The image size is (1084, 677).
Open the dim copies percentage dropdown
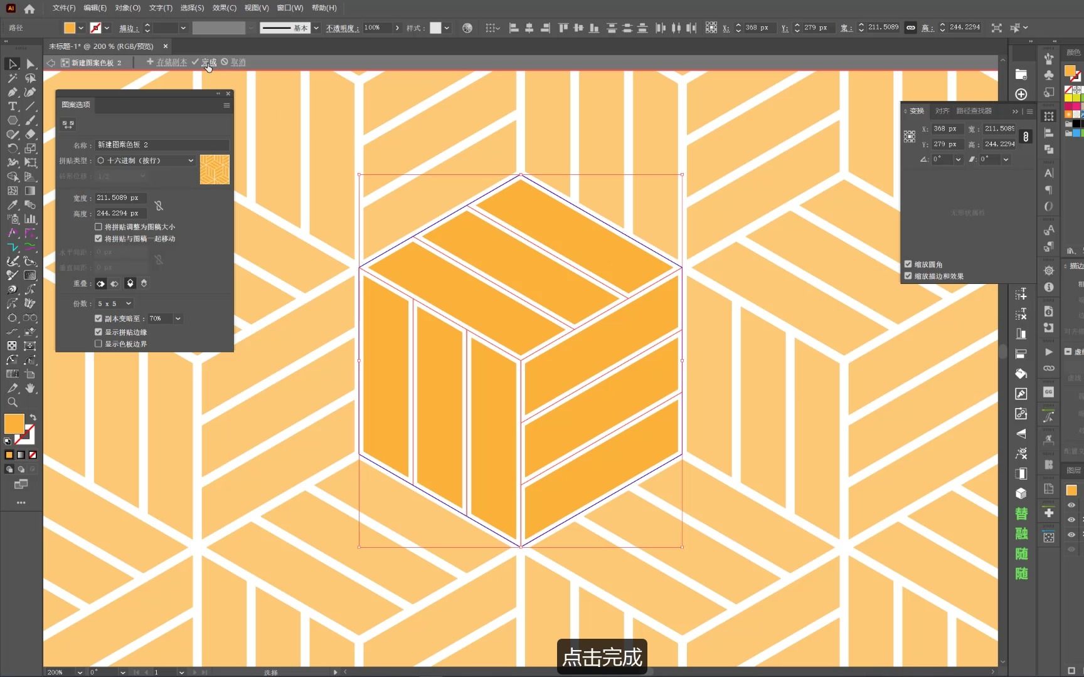[178, 318]
